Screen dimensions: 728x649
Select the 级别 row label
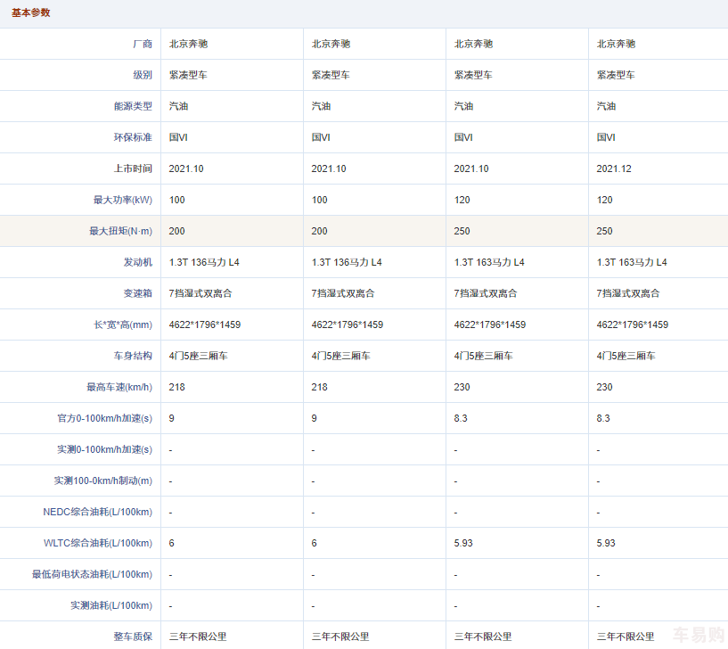pos(142,75)
